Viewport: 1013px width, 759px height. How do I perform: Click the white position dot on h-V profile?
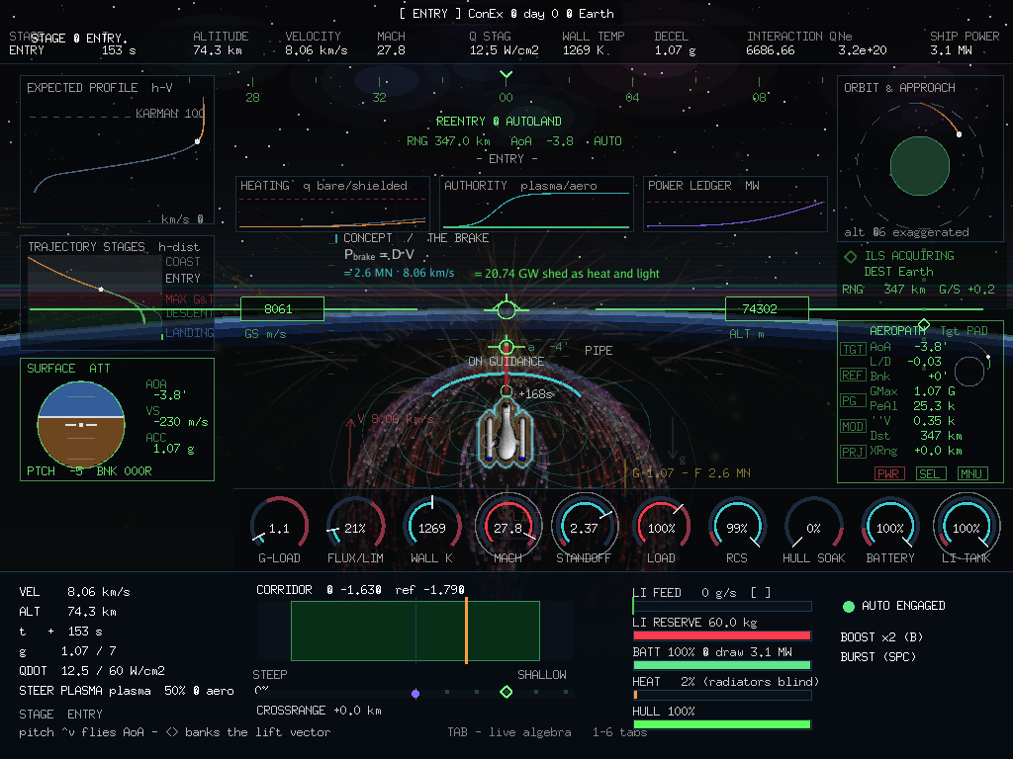click(x=198, y=141)
